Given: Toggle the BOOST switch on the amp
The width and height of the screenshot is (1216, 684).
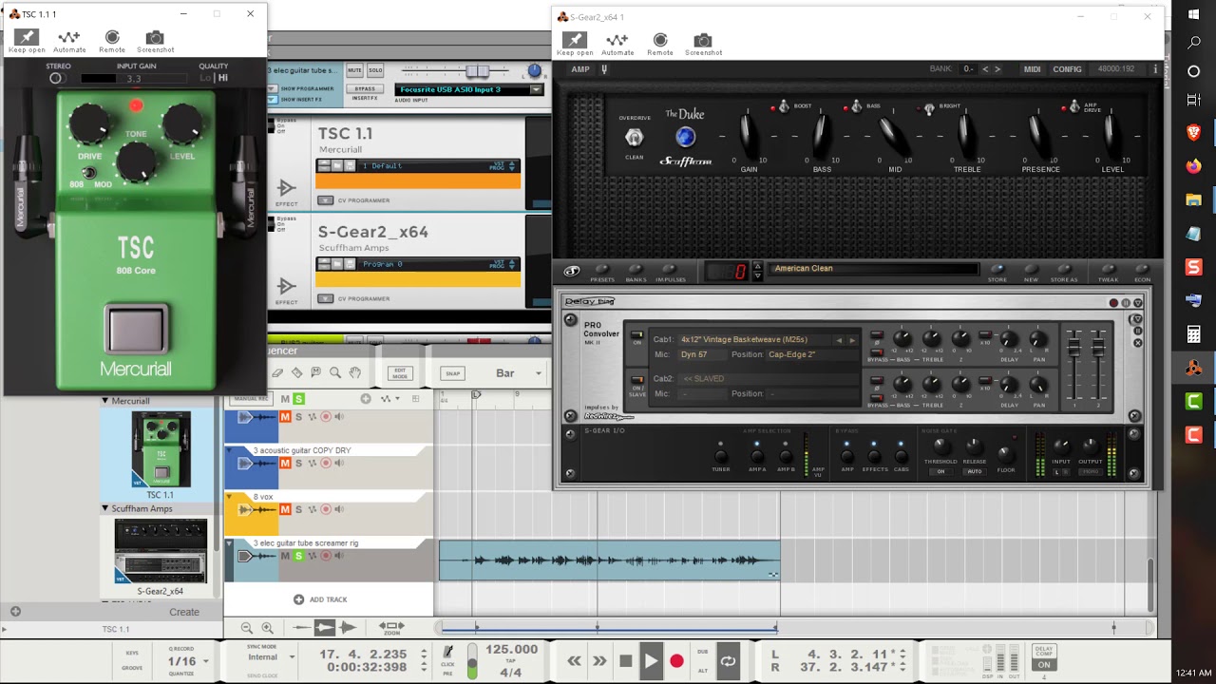Looking at the screenshot, I should pos(784,106).
